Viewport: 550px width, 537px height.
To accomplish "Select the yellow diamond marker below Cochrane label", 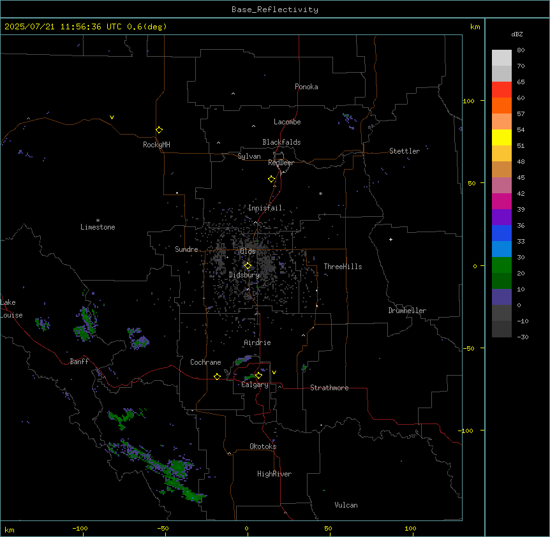I will (217, 376).
